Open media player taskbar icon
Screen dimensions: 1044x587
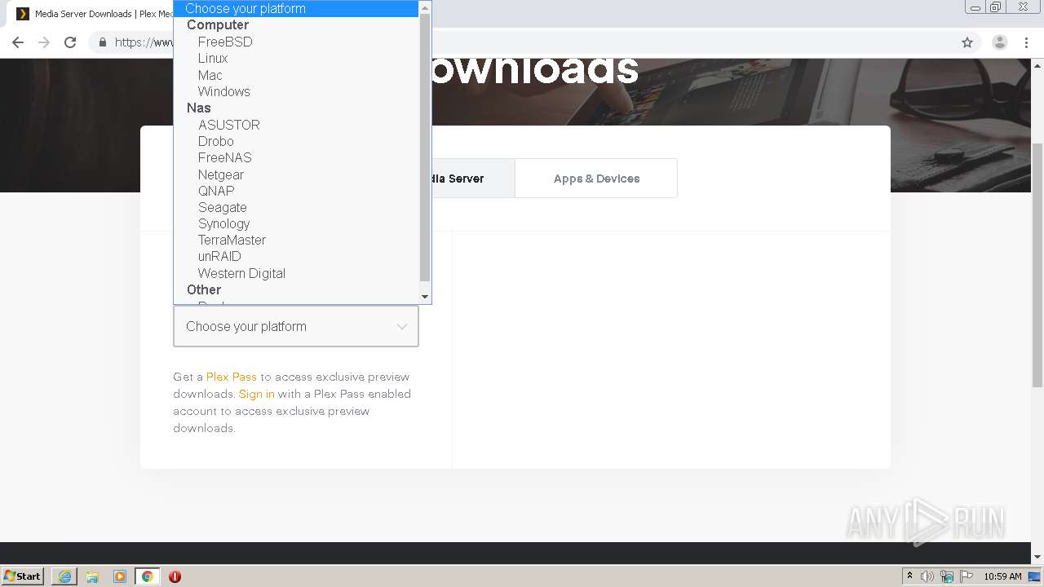pos(120,576)
